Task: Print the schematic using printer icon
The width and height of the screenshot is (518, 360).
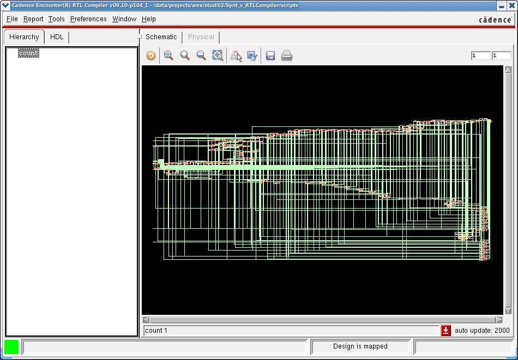Action: pyautogui.click(x=287, y=56)
